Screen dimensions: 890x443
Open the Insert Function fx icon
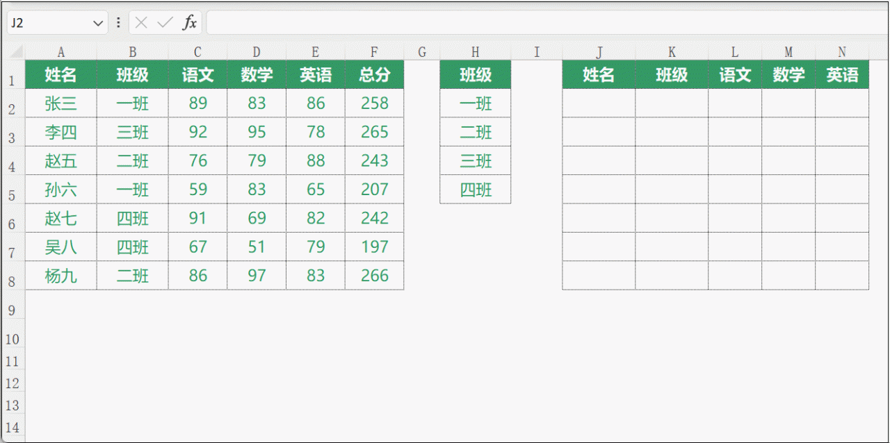pyautogui.click(x=189, y=23)
